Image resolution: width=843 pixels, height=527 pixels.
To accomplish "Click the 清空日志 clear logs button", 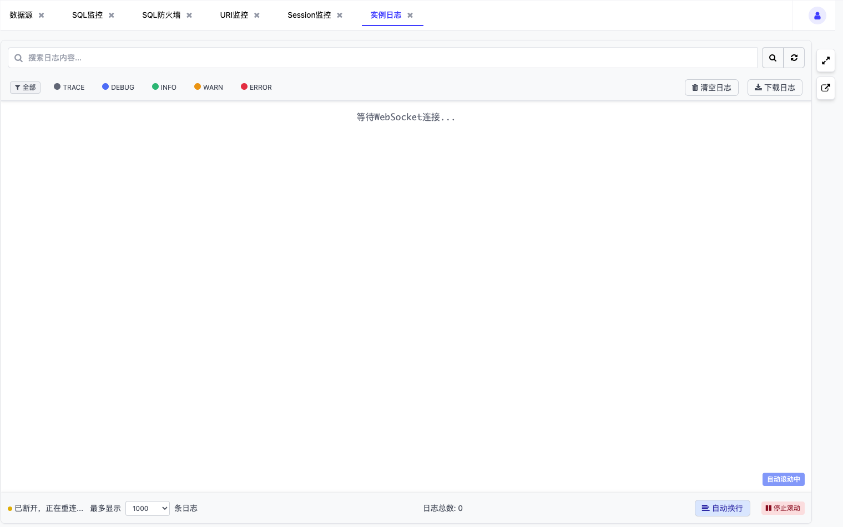I will point(711,88).
